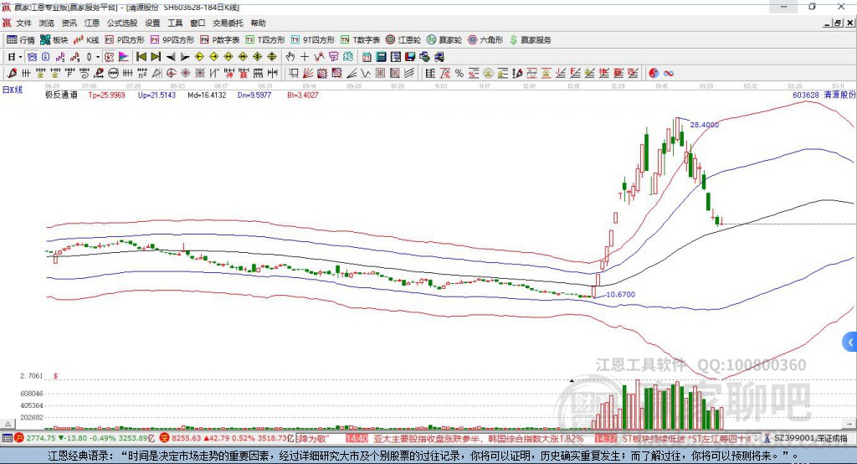Click the colored triangle flag icon
This screenshot has width=857, height=464.
(124, 57)
